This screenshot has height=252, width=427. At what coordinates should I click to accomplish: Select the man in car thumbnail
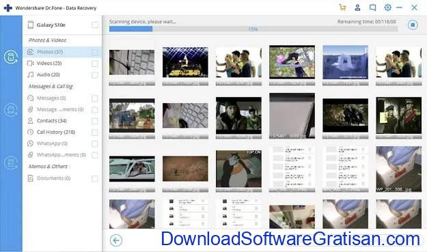point(132,169)
